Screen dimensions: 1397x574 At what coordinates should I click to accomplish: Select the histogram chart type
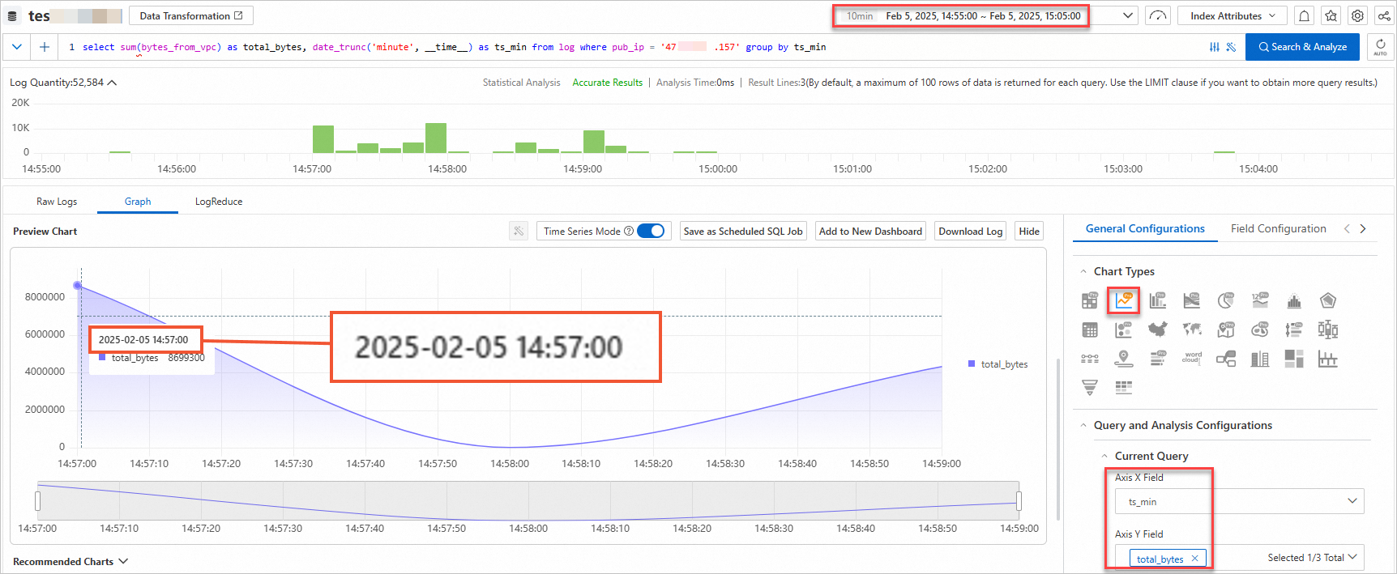click(x=1294, y=301)
